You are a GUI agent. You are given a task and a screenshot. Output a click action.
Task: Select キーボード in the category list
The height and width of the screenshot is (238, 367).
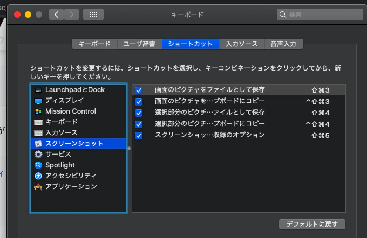click(x=78, y=122)
